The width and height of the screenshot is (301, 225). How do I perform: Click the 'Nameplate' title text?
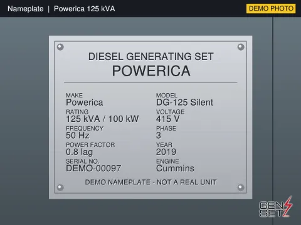coord(26,9)
